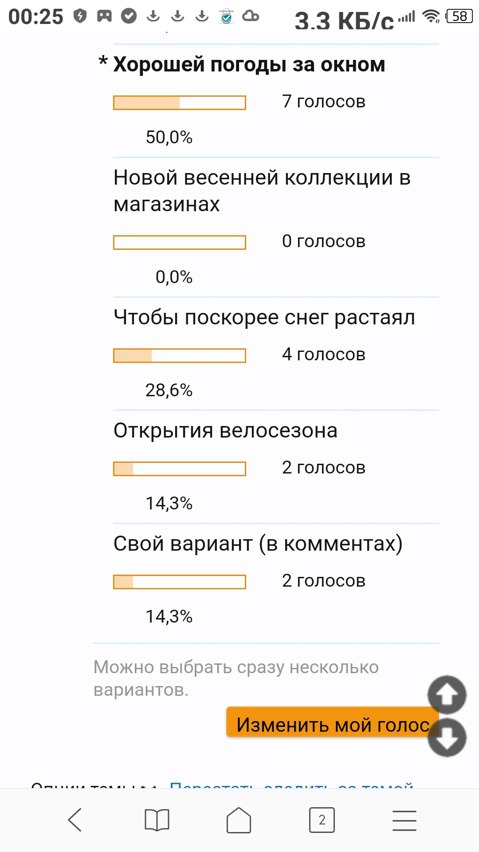This screenshot has width=479, height=852.
Task: Tap the cloud sync icon in the status bar
Action: tap(250, 17)
